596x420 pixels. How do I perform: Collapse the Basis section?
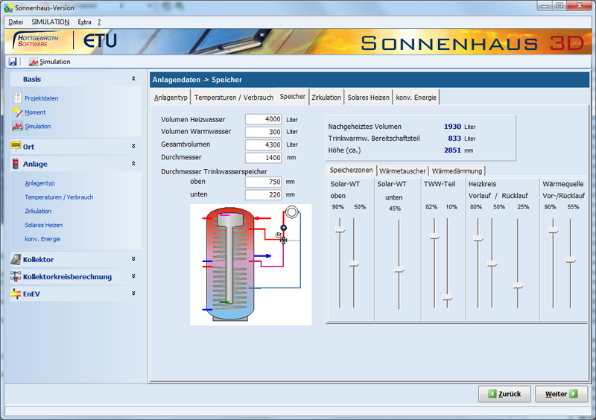[133, 79]
